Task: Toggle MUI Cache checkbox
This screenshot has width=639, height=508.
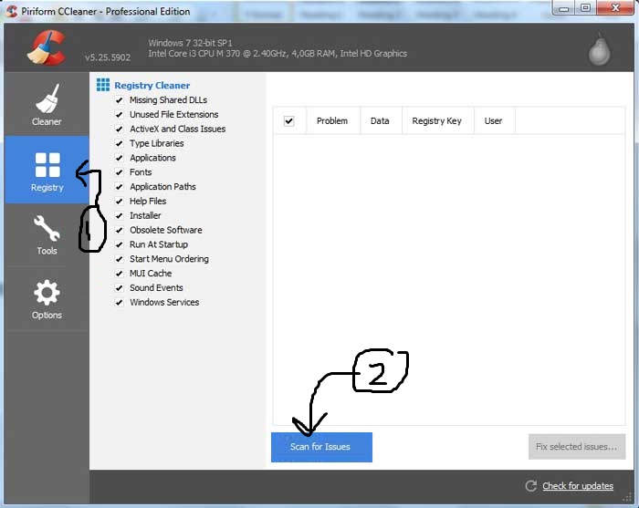Action: tap(119, 274)
